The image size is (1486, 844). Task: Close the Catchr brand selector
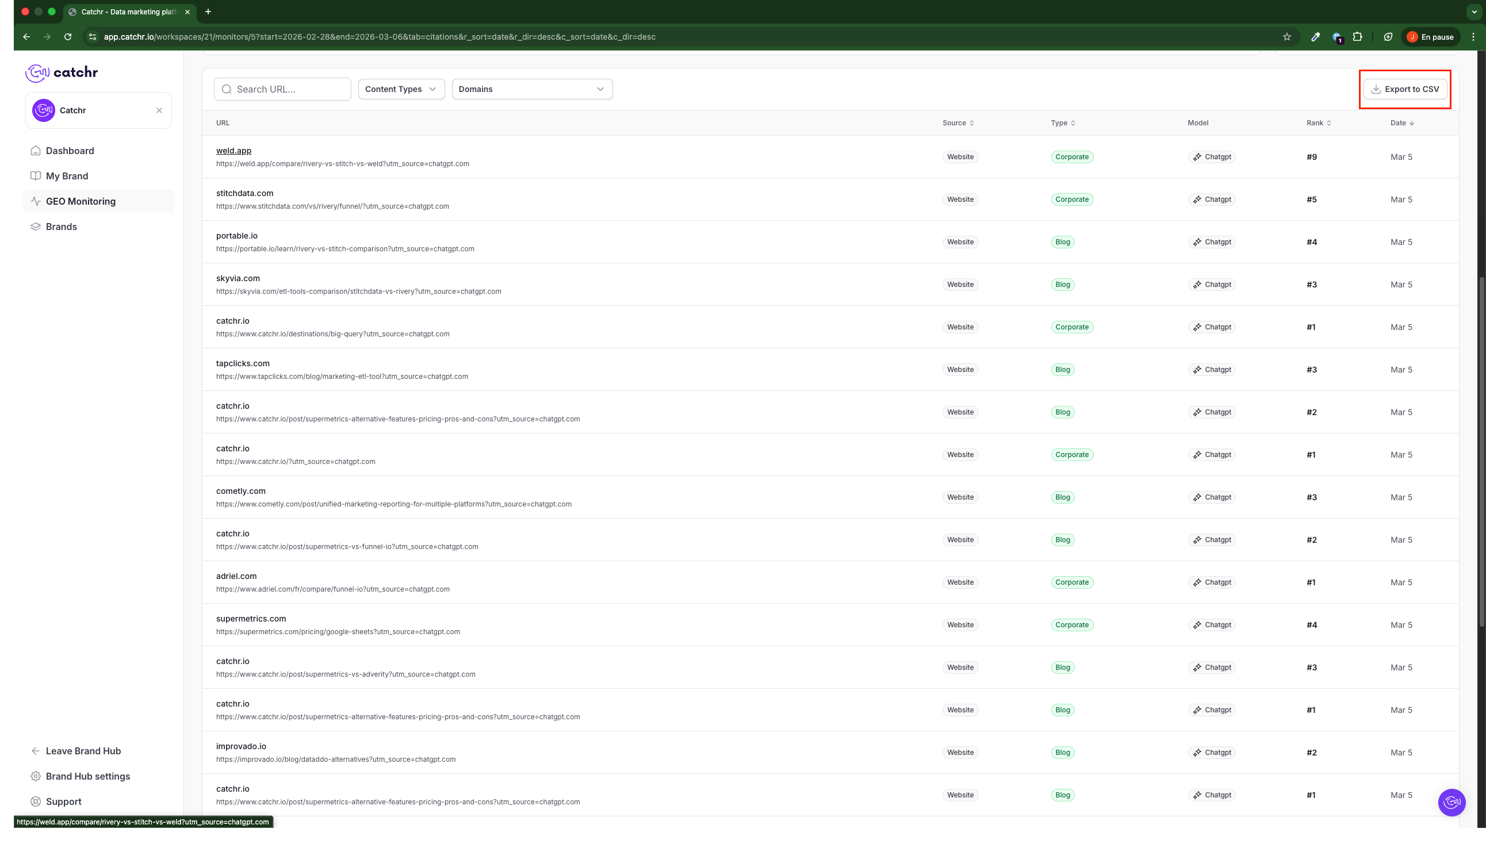click(159, 110)
